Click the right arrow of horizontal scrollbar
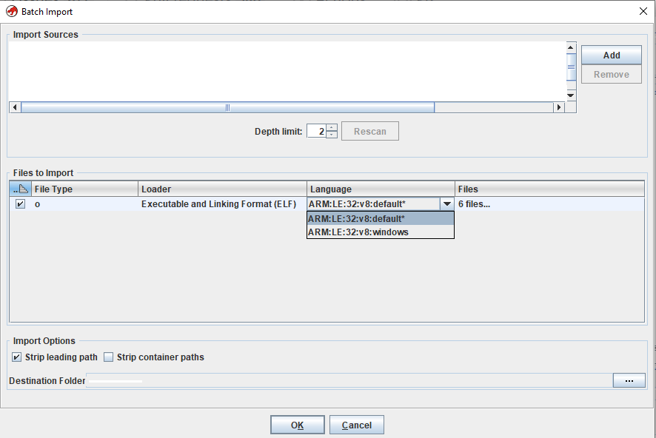656x438 pixels. pos(559,107)
